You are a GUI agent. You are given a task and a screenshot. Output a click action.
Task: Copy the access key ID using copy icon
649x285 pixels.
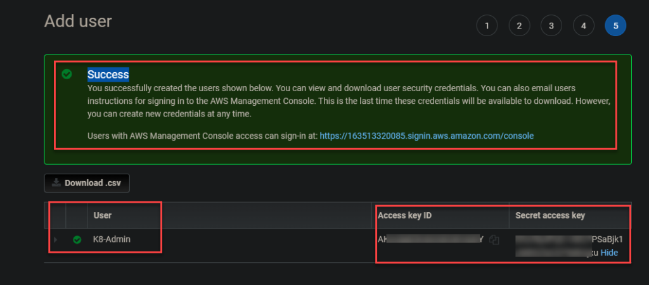[x=495, y=240]
